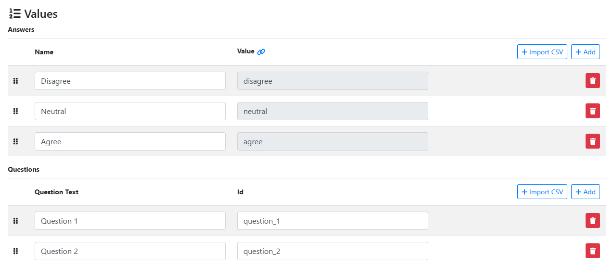Viewport: 613px width, 277px height.
Task: Delete the Question 1 row
Action: coord(592,221)
